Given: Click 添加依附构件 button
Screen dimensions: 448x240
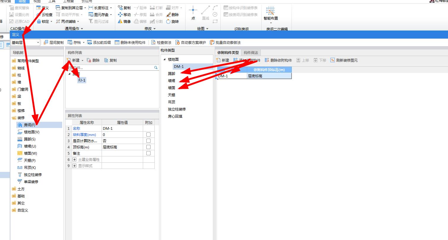Looking at the screenshot, I should pyautogui.click(x=247, y=60).
